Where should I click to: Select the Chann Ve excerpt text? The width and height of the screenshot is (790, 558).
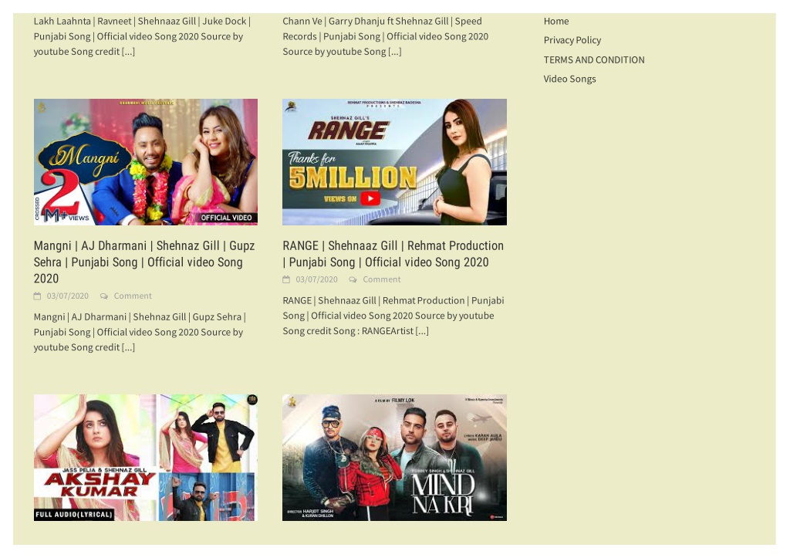386,36
